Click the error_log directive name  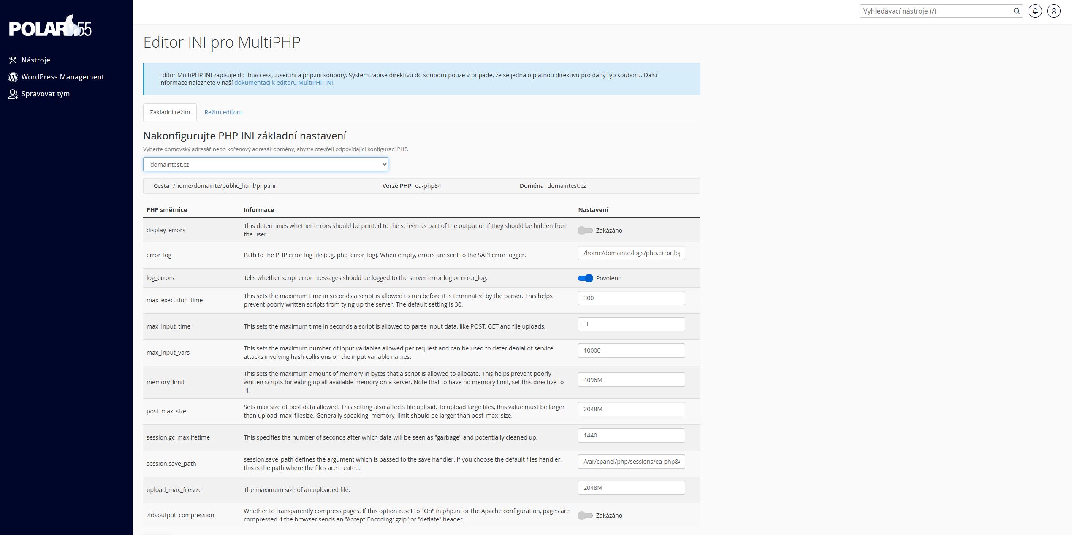pos(159,255)
